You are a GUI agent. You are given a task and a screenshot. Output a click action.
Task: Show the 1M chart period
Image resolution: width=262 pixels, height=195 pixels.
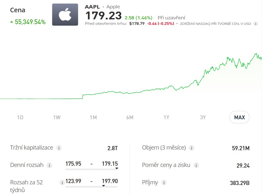[93, 117]
